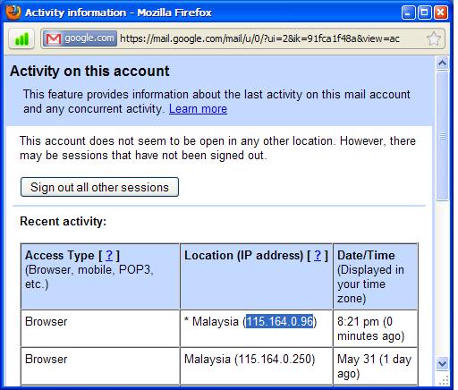
Task: Click the Browser cell in first row
Action: coord(100,328)
